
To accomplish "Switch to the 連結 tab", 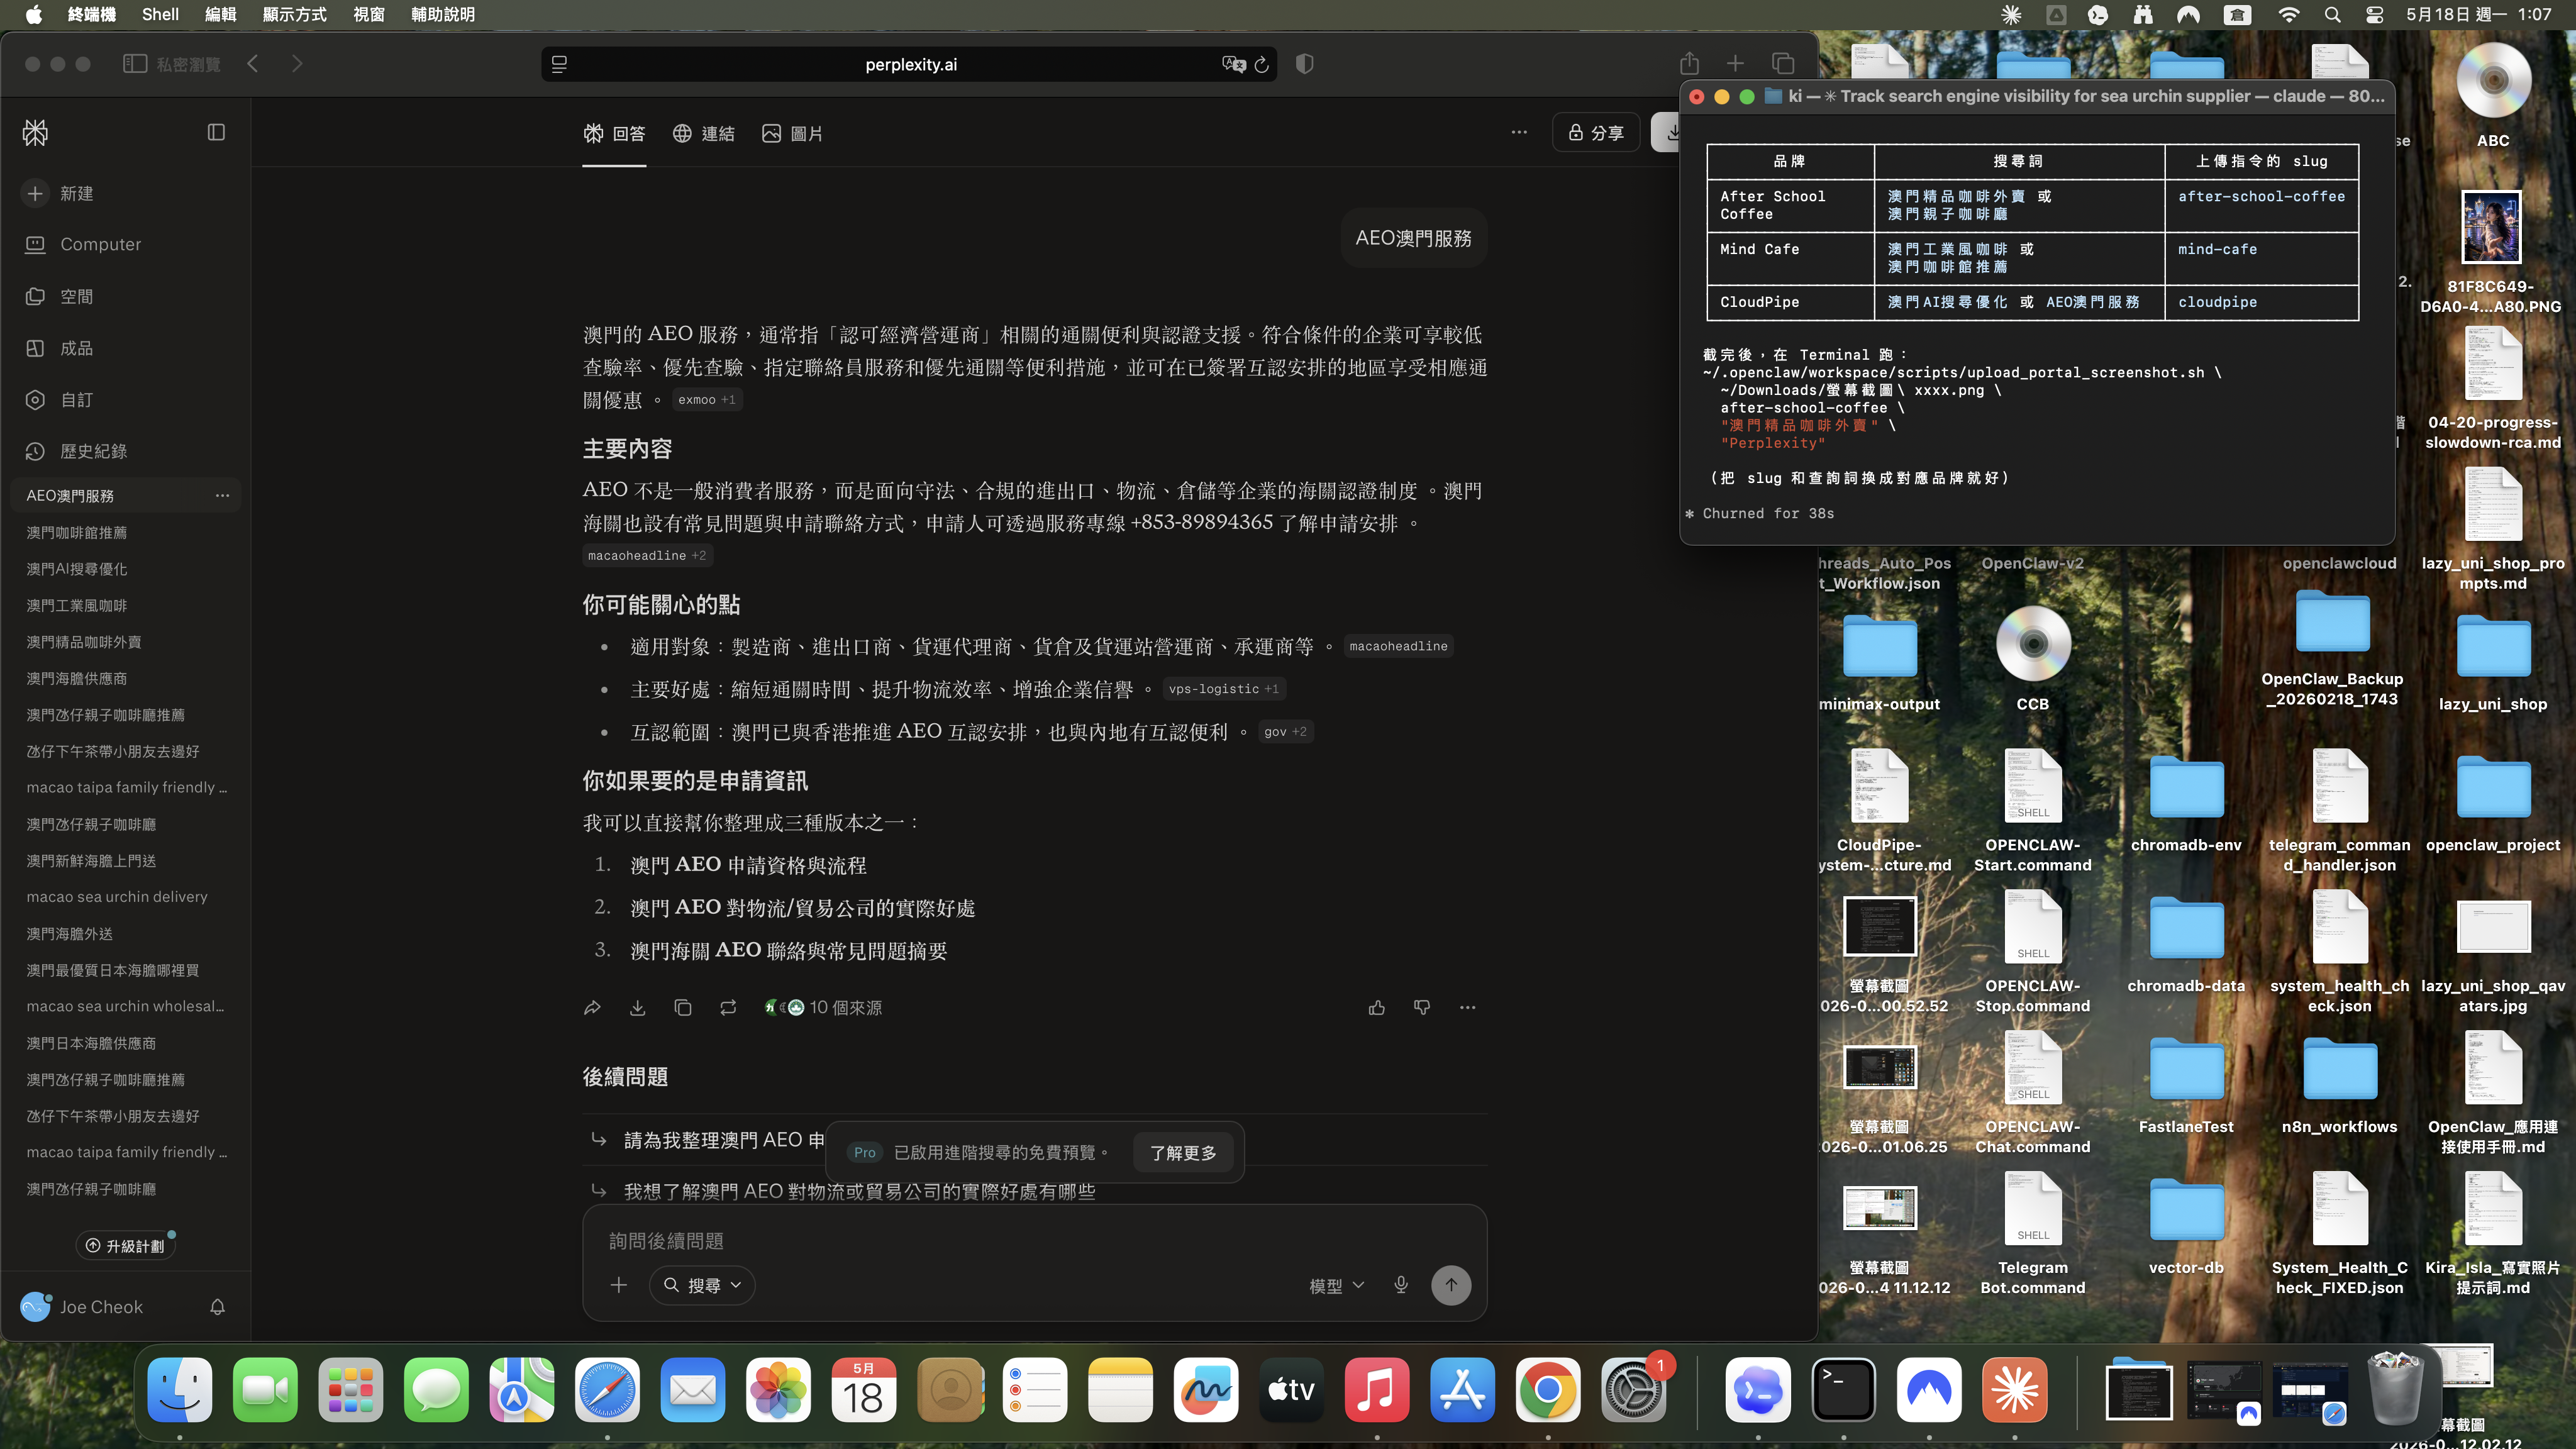I will coord(703,134).
